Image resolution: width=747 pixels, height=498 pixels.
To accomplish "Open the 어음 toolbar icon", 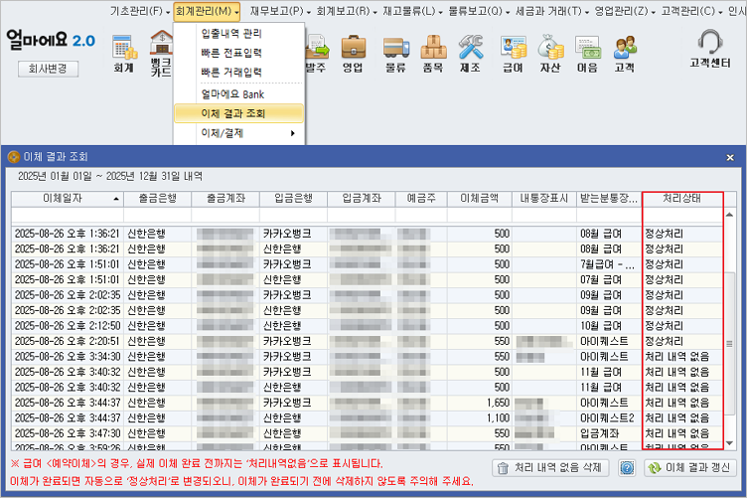I will click(587, 52).
